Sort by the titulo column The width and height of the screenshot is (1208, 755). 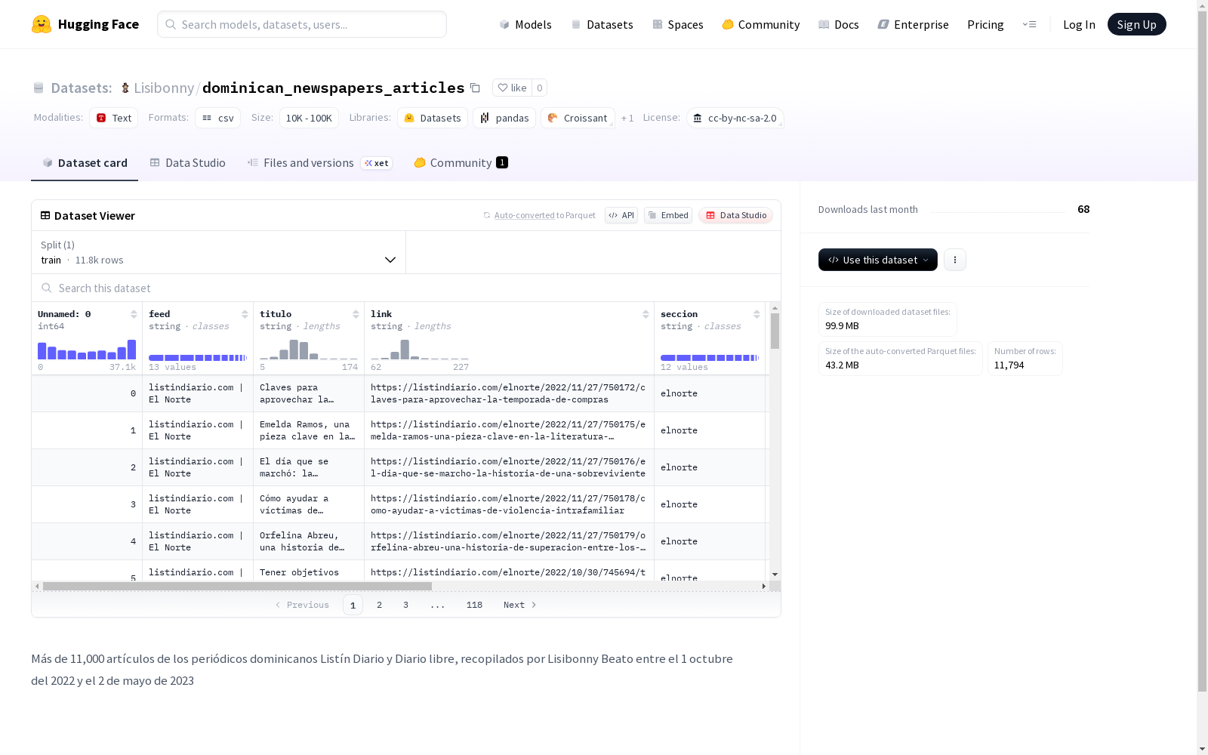[x=356, y=314]
